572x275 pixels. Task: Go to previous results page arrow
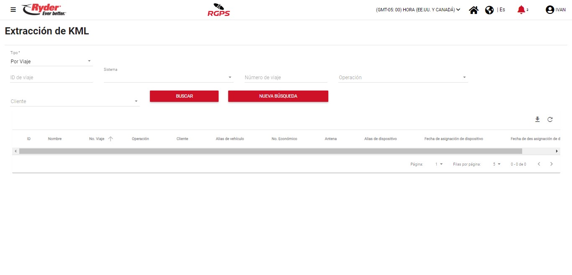pyautogui.click(x=539, y=164)
